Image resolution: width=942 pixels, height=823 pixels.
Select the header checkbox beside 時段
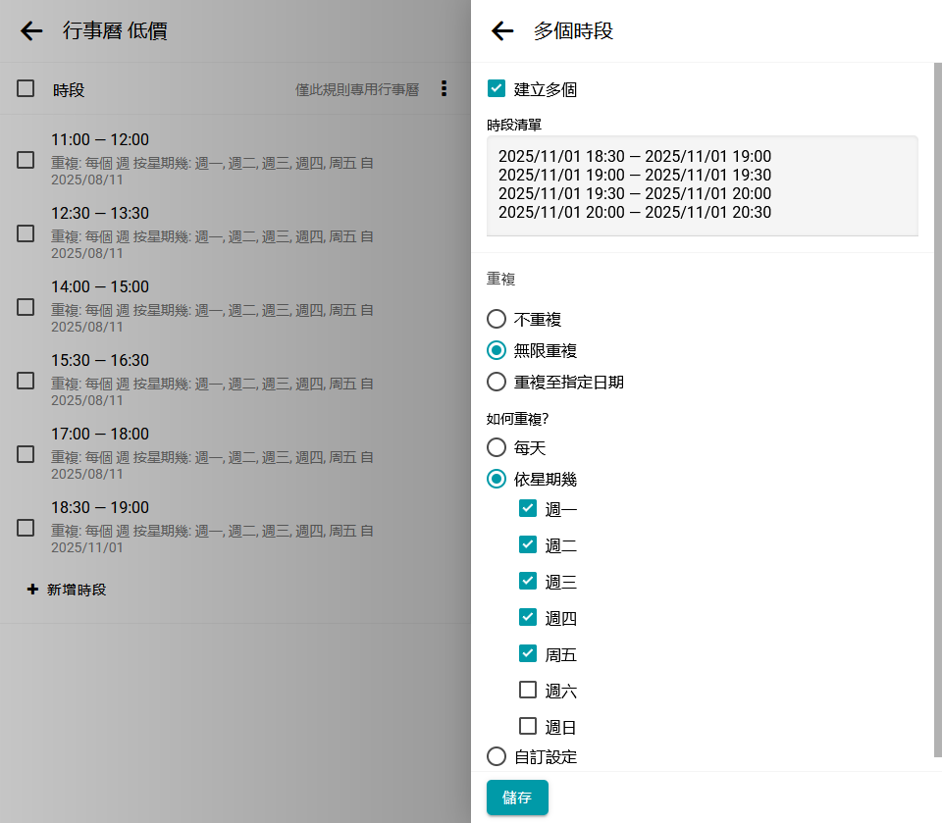tap(26, 89)
